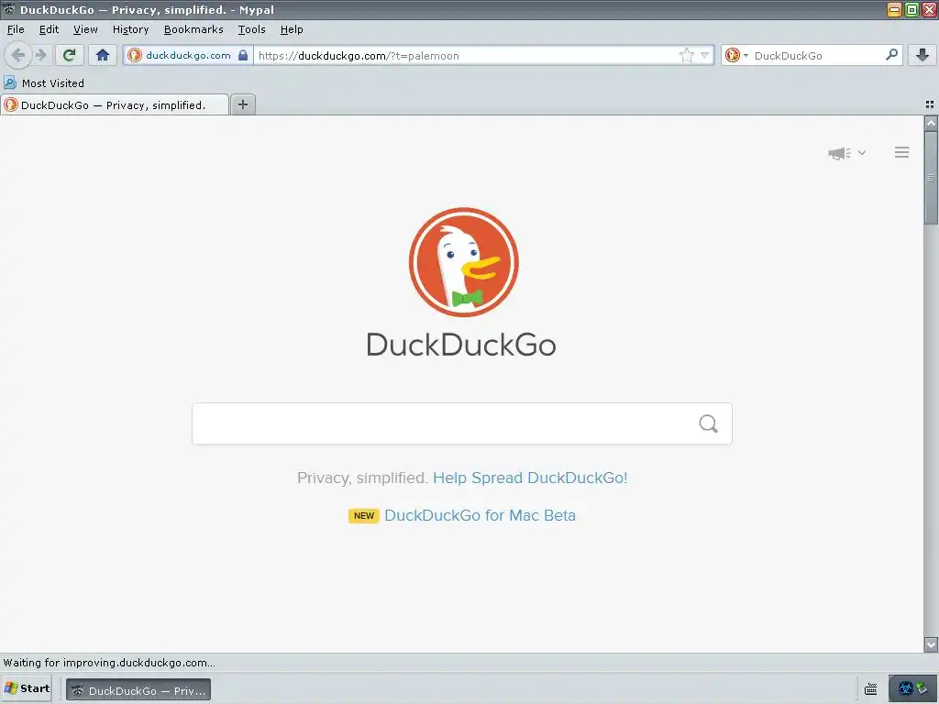The height and width of the screenshot is (704, 939).
Task: Select the DuckDuckGo — Privacy, simplified tab
Action: tap(115, 104)
